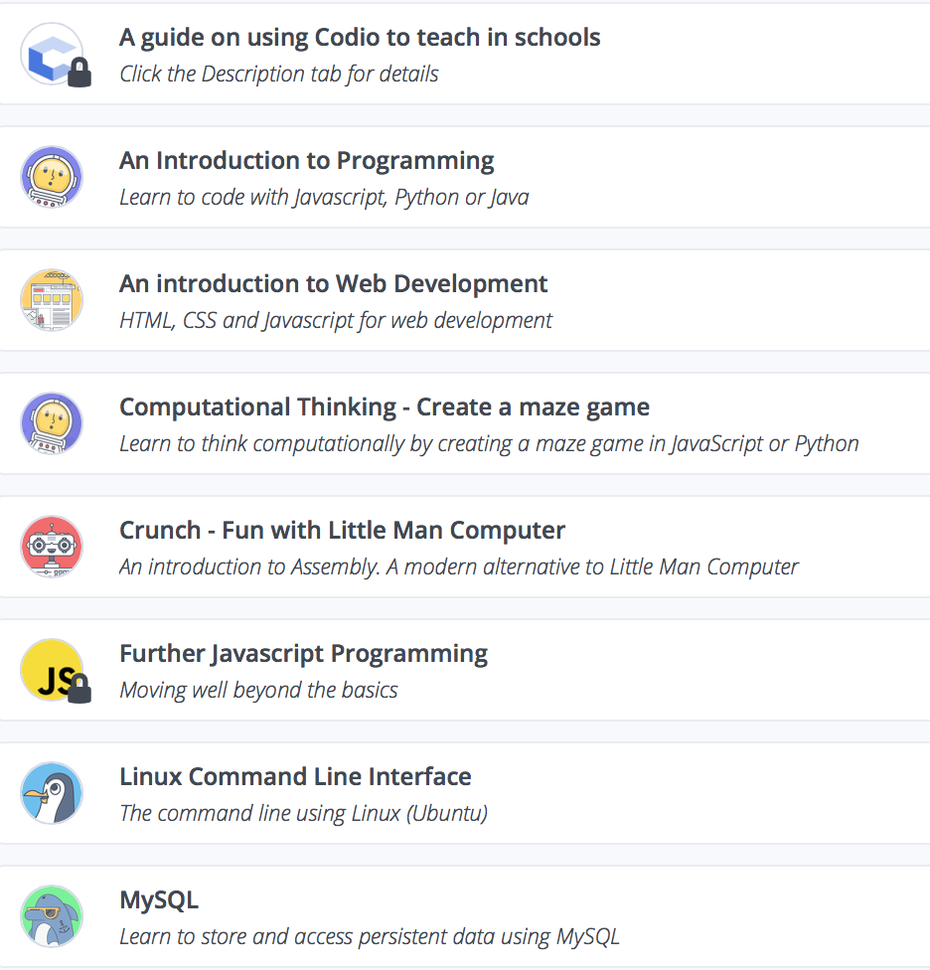Click the Computational Thinking astronaut icon

[x=52, y=423]
